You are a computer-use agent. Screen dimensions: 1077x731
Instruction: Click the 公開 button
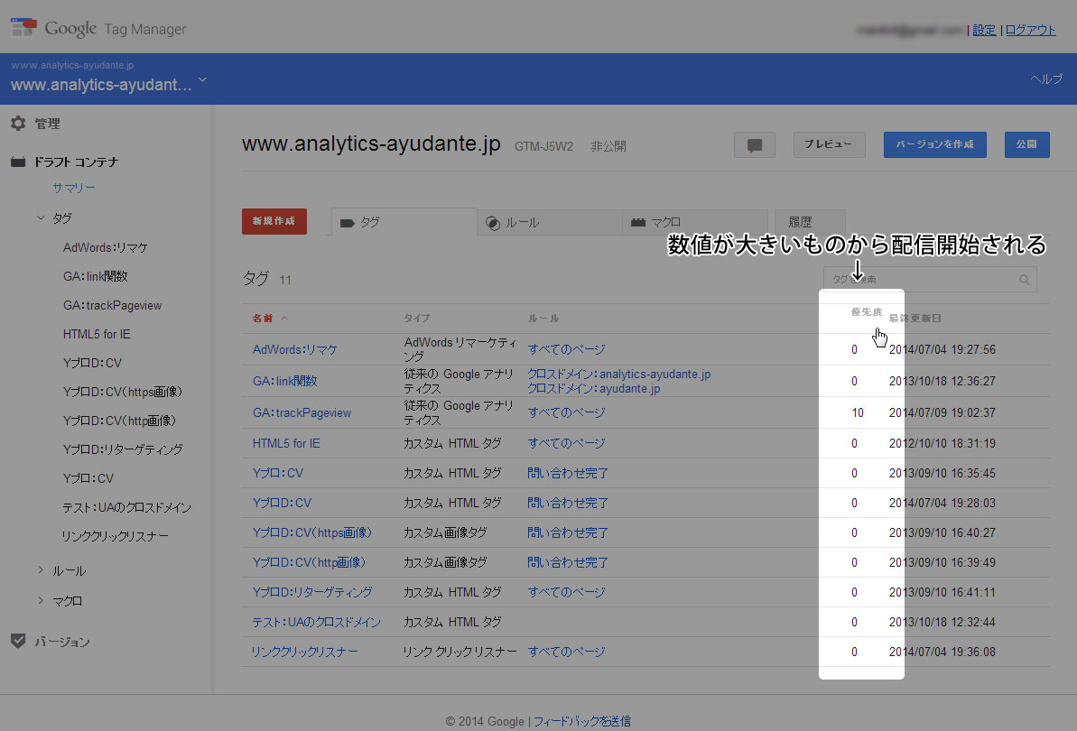[1026, 144]
